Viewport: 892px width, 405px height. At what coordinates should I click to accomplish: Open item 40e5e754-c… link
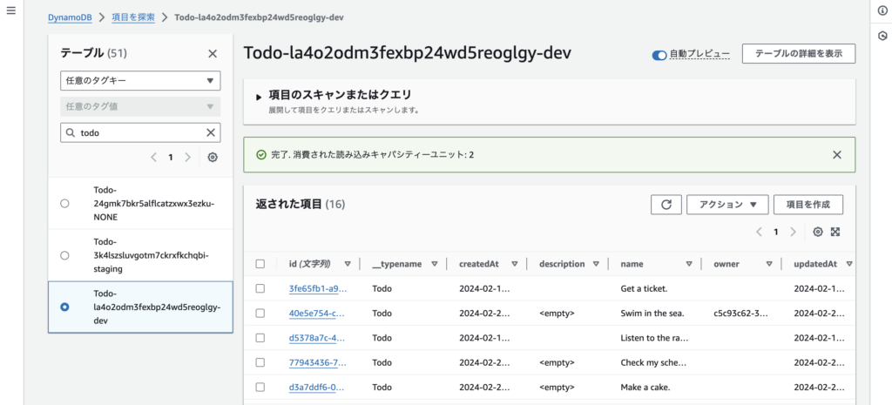click(x=317, y=313)
